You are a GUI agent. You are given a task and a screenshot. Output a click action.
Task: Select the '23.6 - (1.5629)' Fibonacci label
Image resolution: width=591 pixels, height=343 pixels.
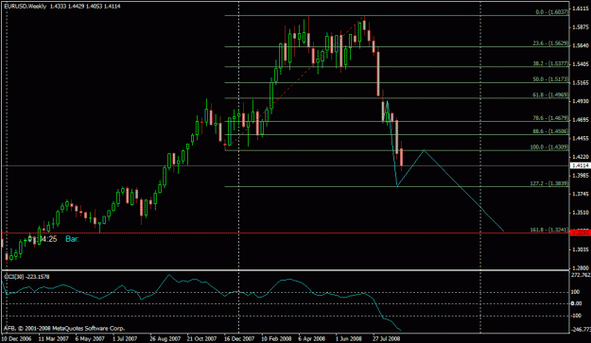point(550,43)
